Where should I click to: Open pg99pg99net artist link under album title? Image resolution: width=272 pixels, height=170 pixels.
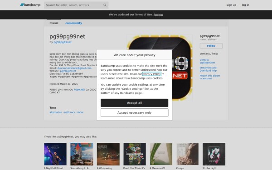click(x=63, y=42)
